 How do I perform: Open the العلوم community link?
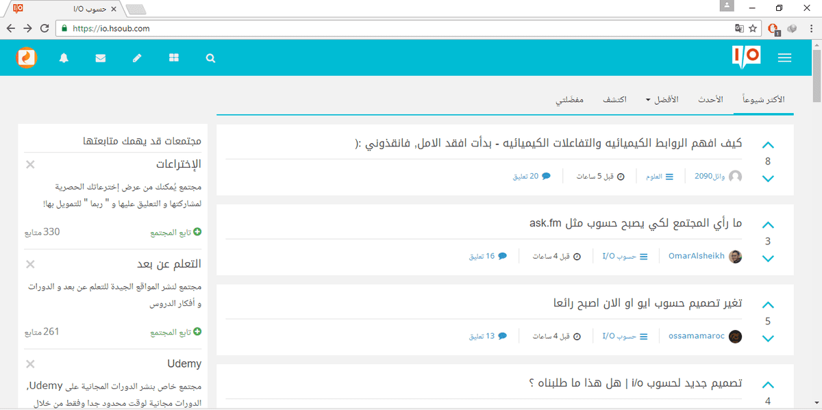(x=659, y=177)
